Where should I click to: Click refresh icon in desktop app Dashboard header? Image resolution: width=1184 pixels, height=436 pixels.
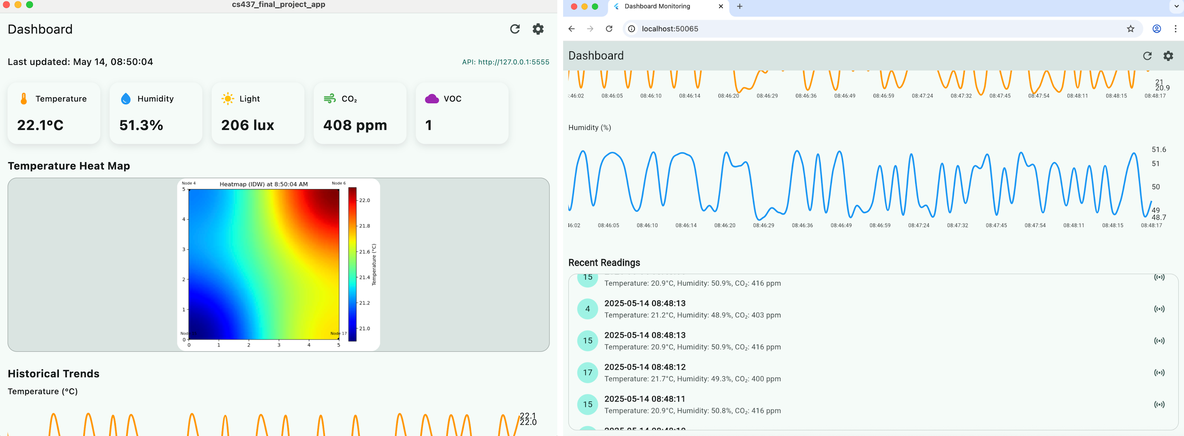pyautogui.click(x=515, y=29)
